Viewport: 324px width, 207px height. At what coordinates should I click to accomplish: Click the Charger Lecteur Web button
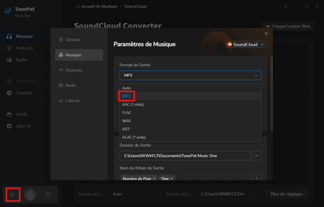287,26
